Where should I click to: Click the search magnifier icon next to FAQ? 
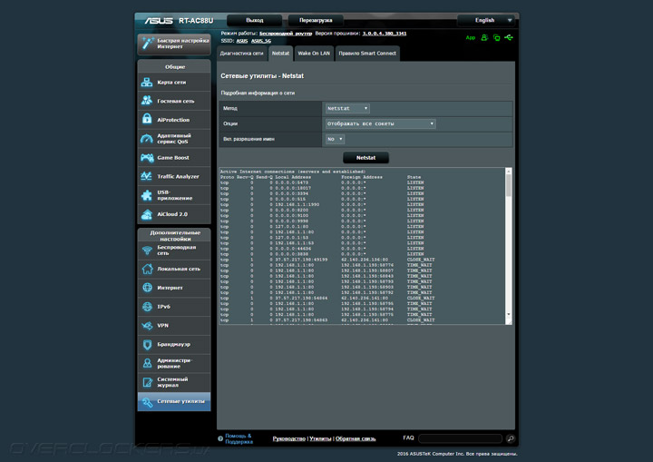511,438
